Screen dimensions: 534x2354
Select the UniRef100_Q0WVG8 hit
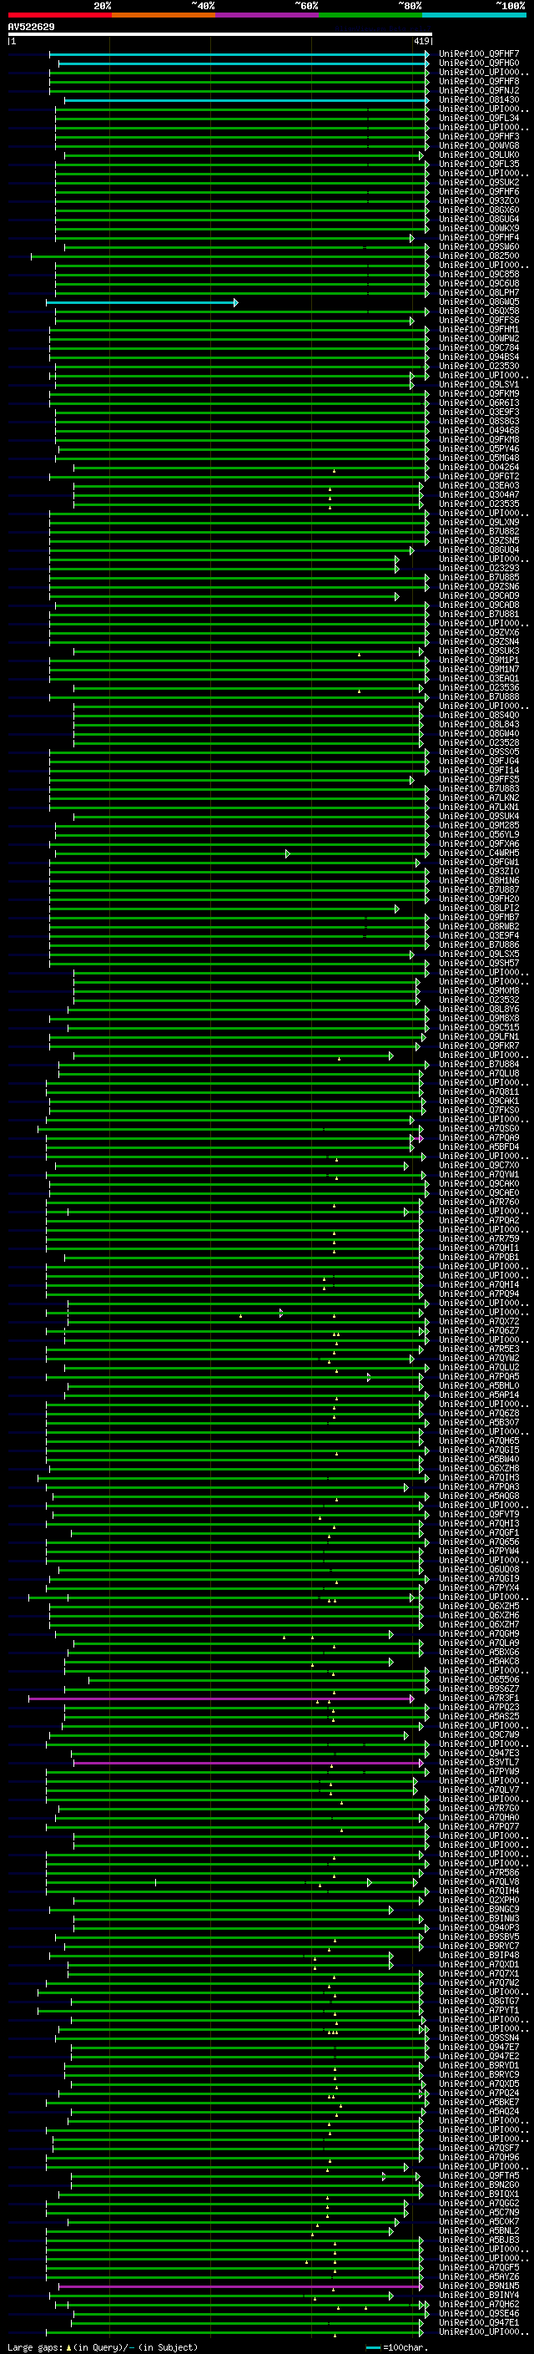(479, 145)
